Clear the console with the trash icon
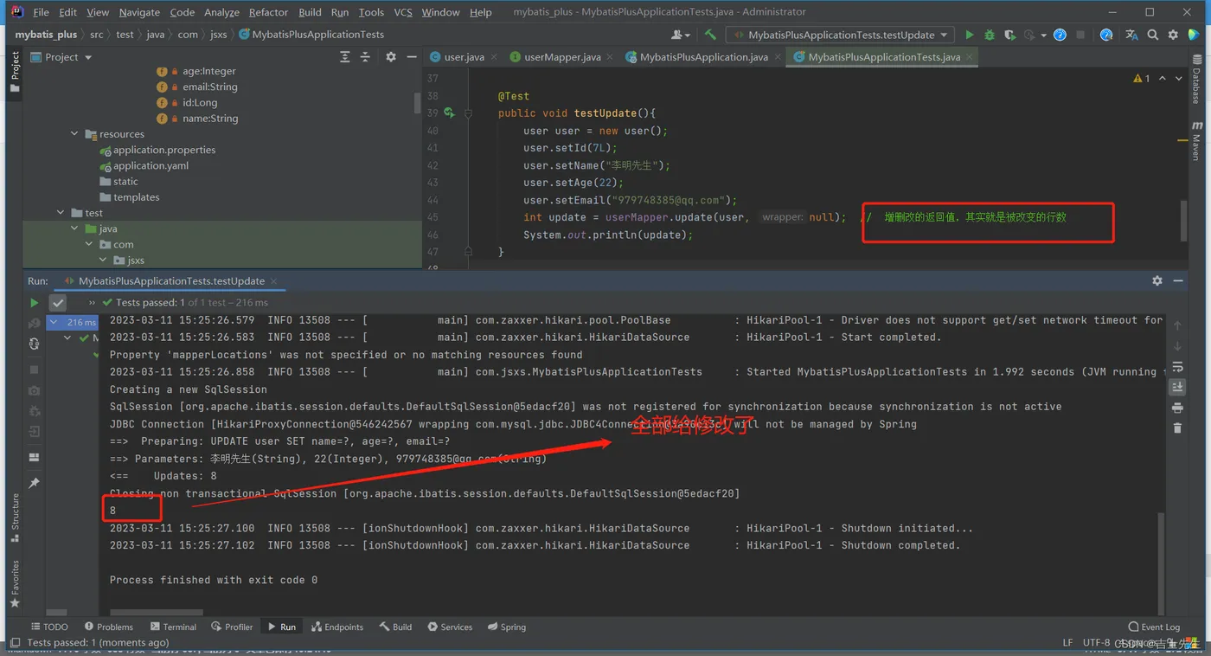Screen dimensions: 1211x656 1177,428
